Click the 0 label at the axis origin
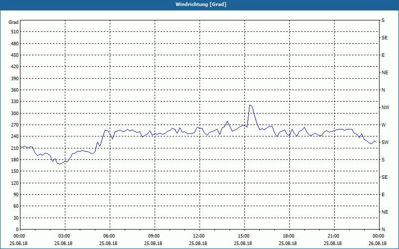The width and height of the screenshot is (399, 249). (17, 230)
